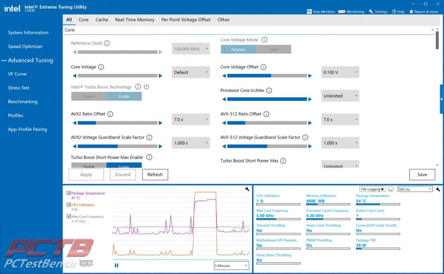Click power icon beside Turbo Boost Technology

pyautogui.click(x=146, y=87)
